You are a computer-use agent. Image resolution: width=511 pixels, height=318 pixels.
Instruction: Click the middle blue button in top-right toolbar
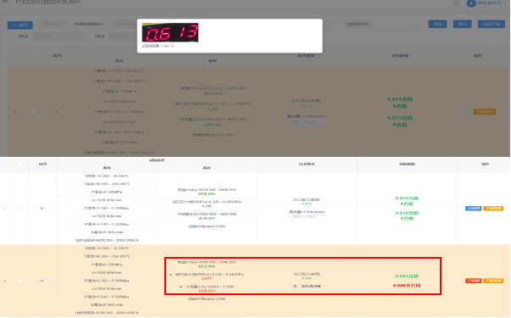point(462,24)
